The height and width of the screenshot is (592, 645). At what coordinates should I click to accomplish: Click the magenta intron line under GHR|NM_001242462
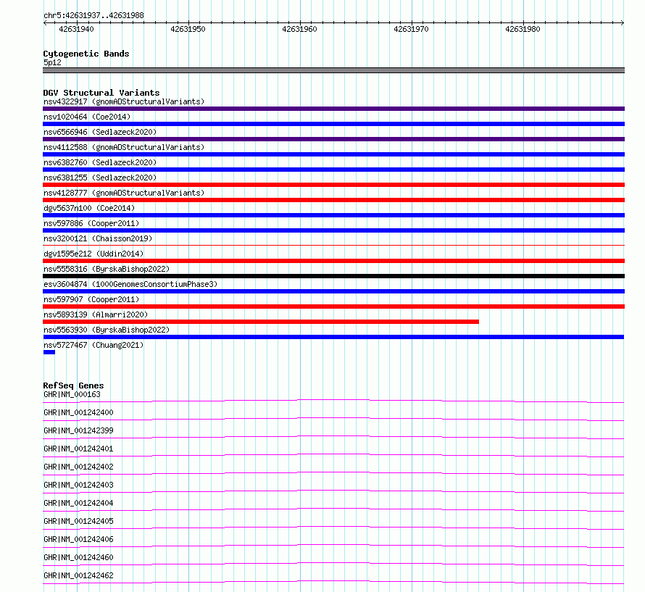click(333, 581)
